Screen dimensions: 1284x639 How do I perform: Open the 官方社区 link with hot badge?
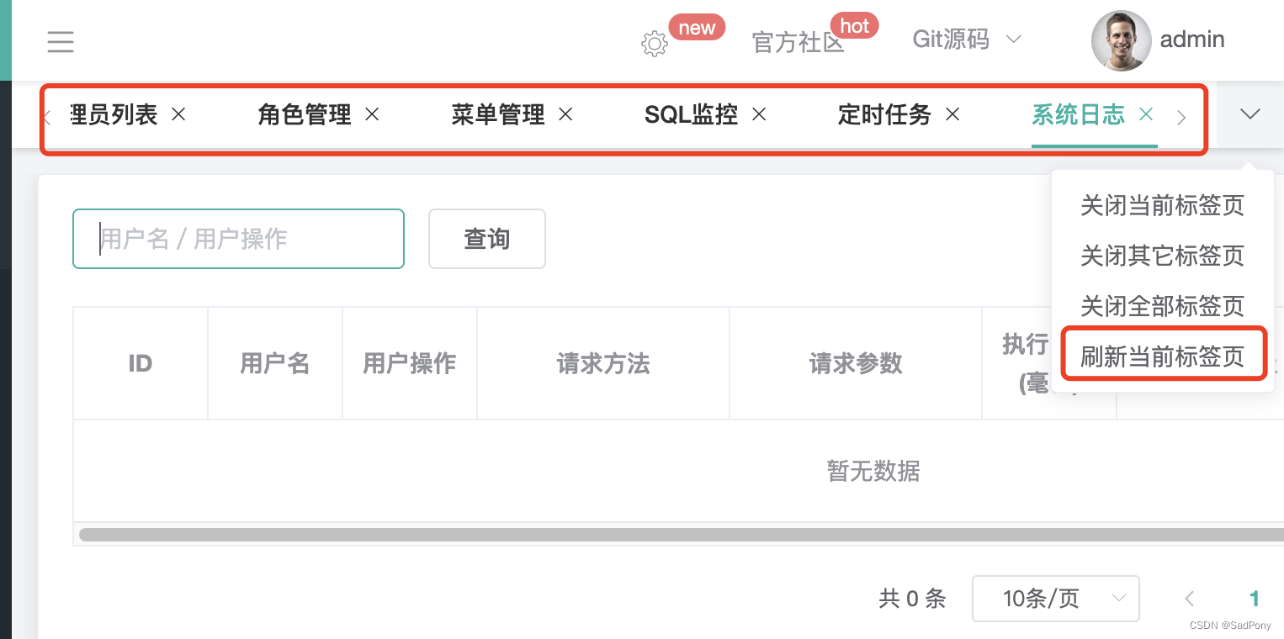click(x=798, y=44)
